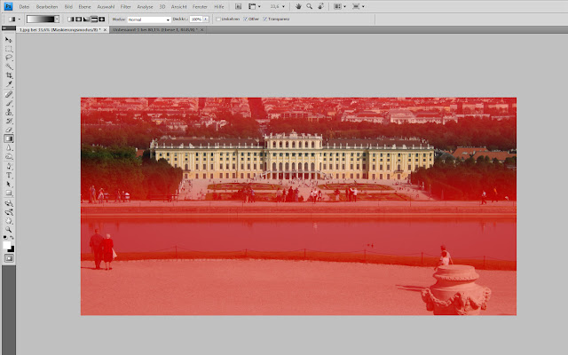The height and width of the screenshot is (355, 568).
Task: Select the Eyedropper tool
Action: (9, 84)
